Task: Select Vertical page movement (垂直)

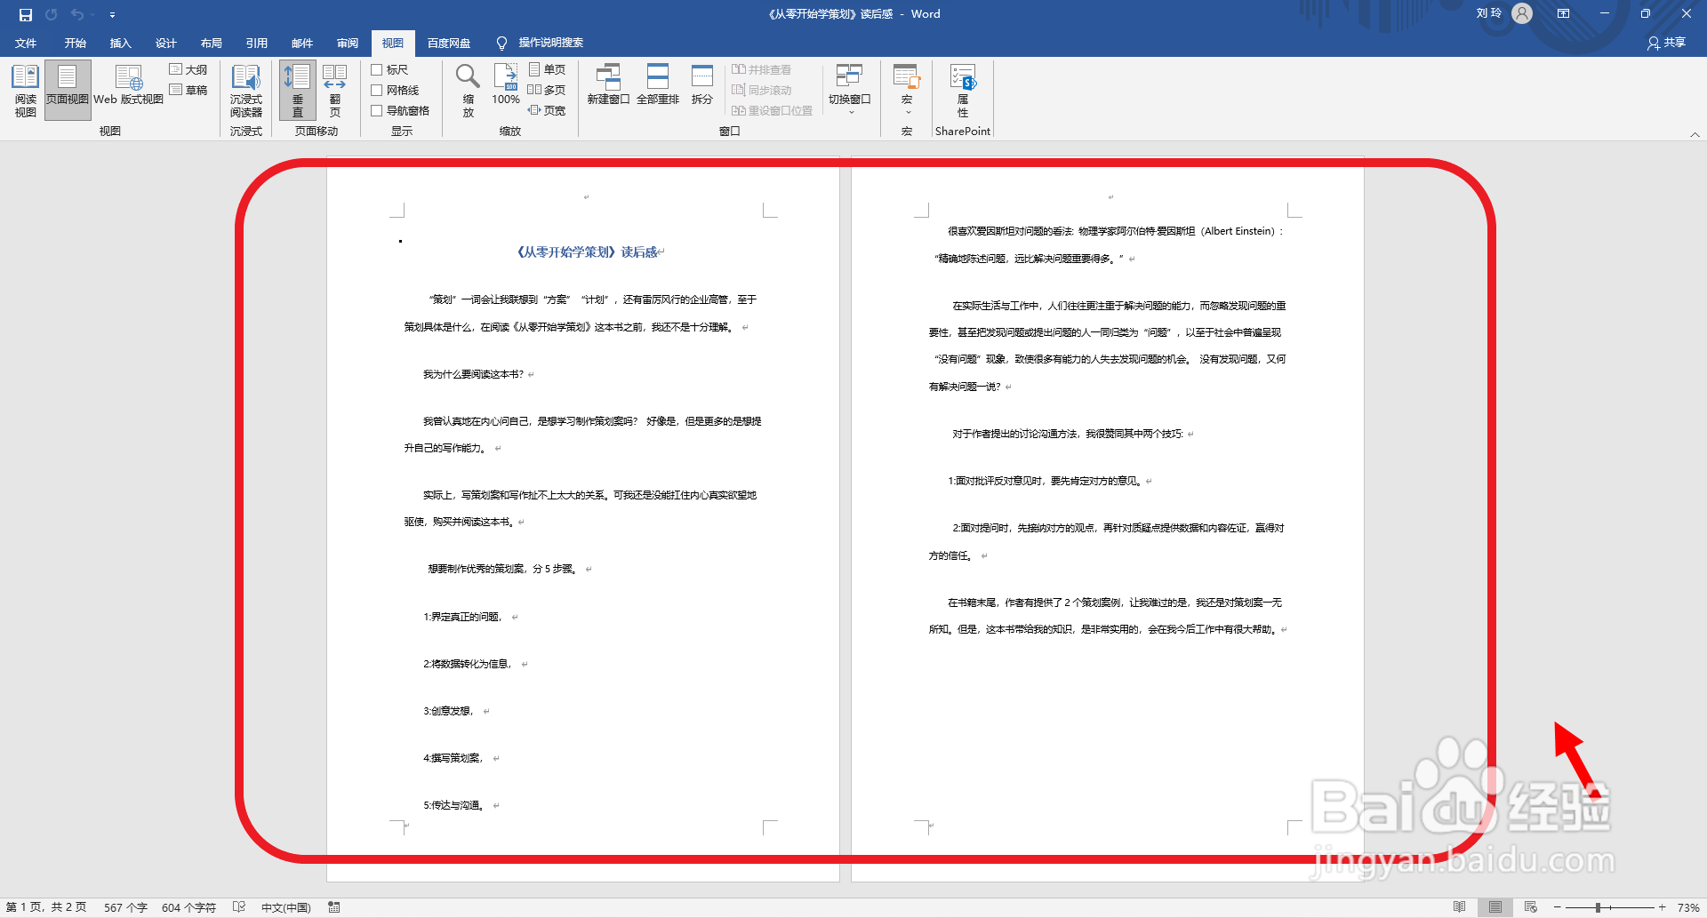Action: pyautogui.click(x=297, y=91)
